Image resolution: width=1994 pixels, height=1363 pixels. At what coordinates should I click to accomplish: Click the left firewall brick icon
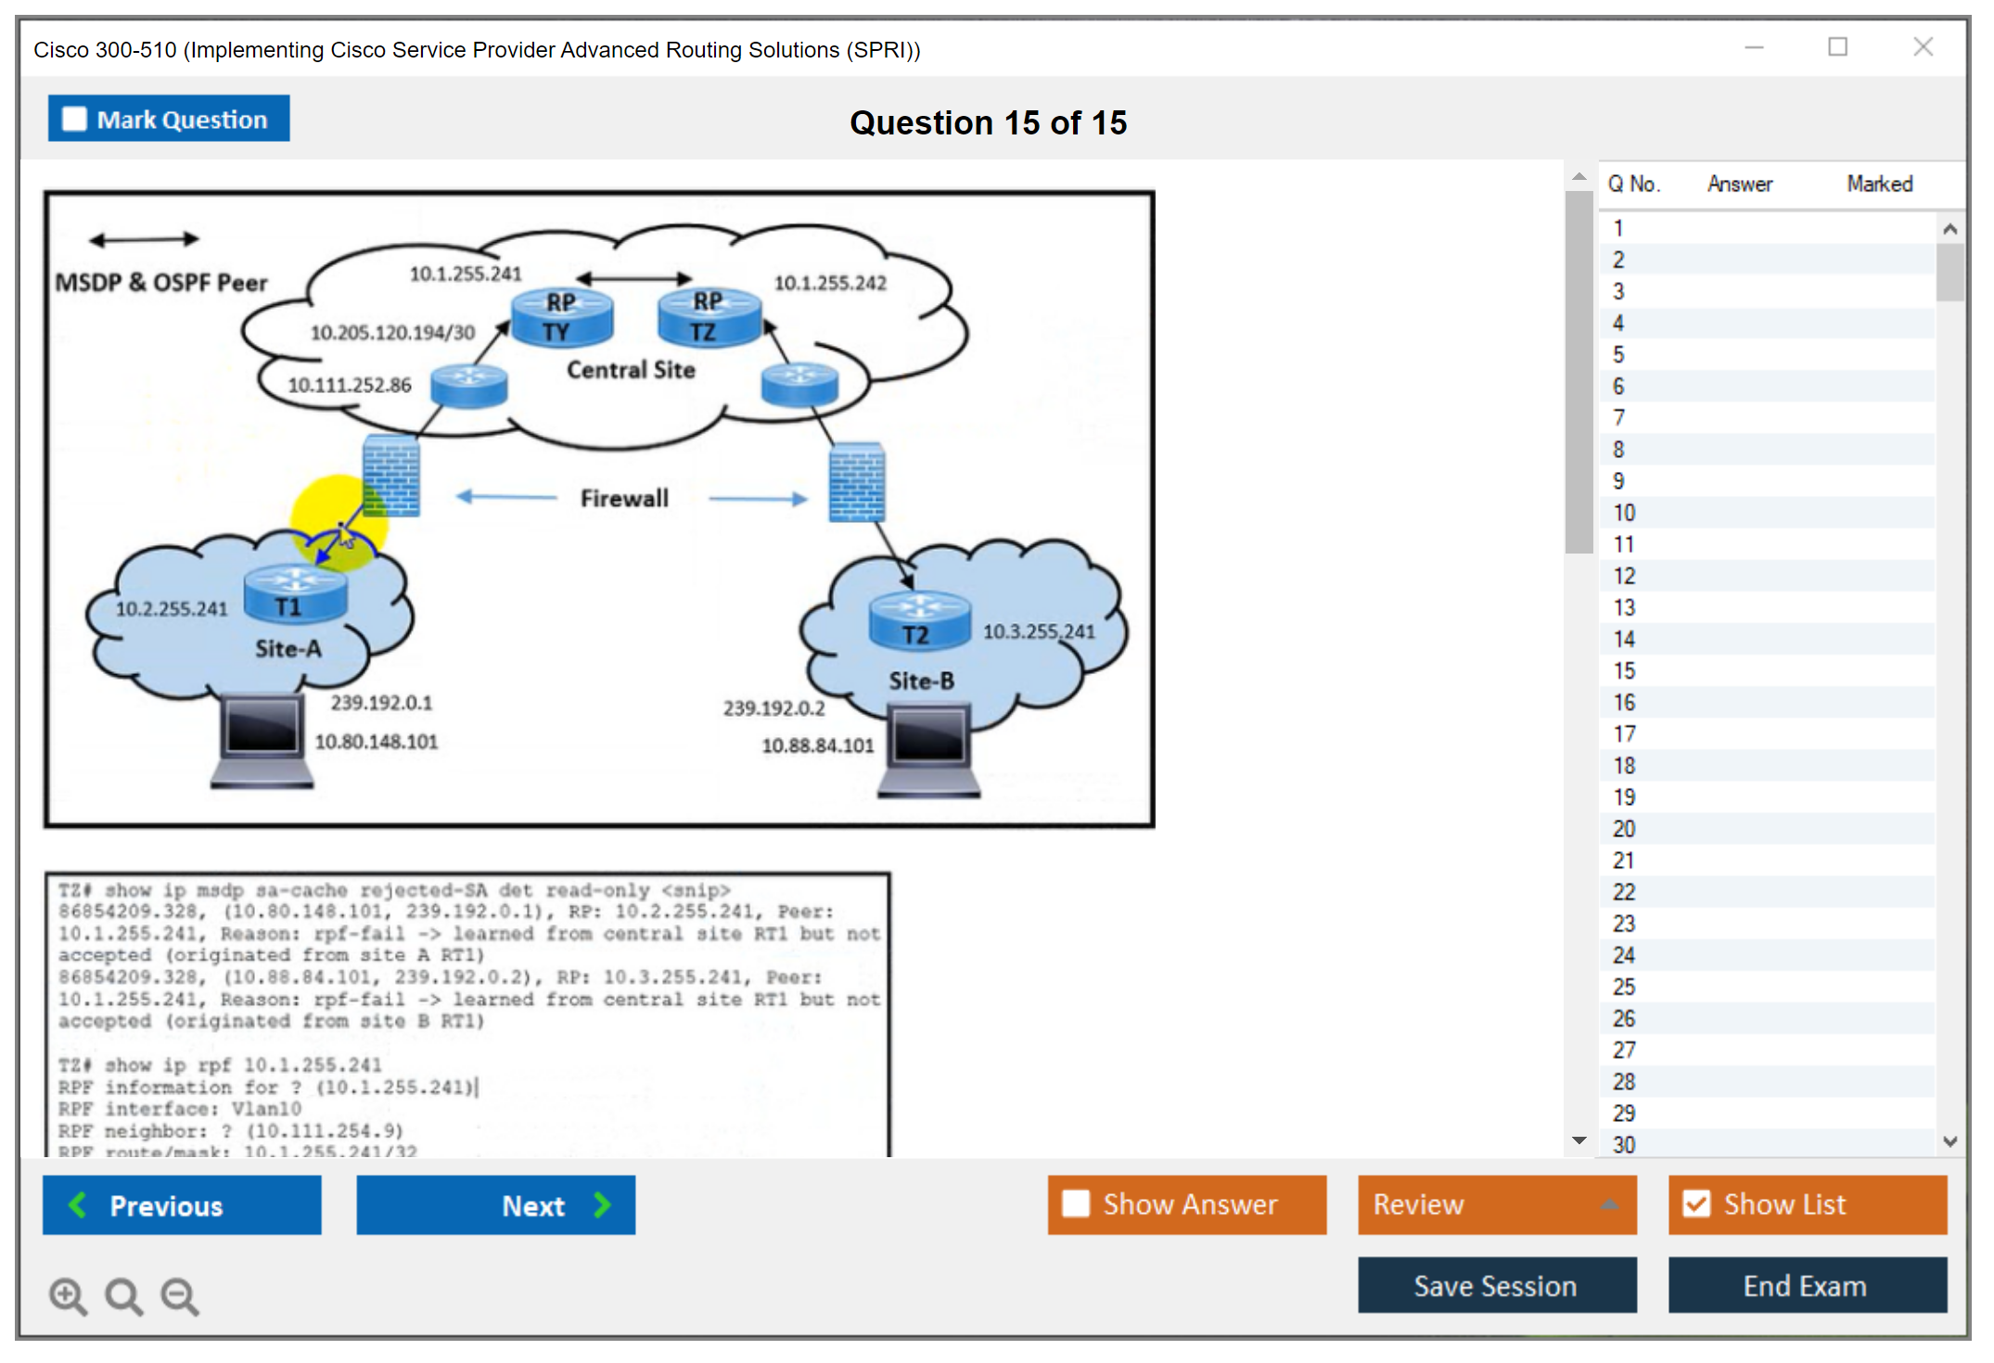[390, 476]
